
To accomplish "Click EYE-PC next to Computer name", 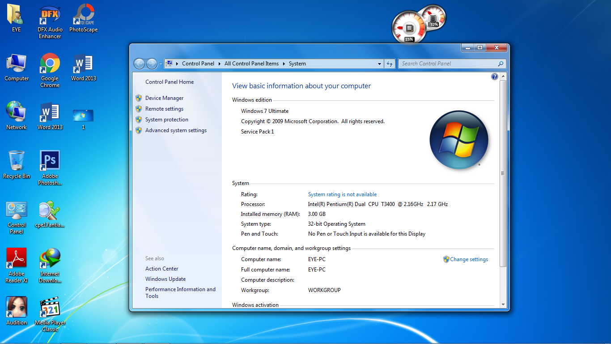I will click(x=317, y=259).
